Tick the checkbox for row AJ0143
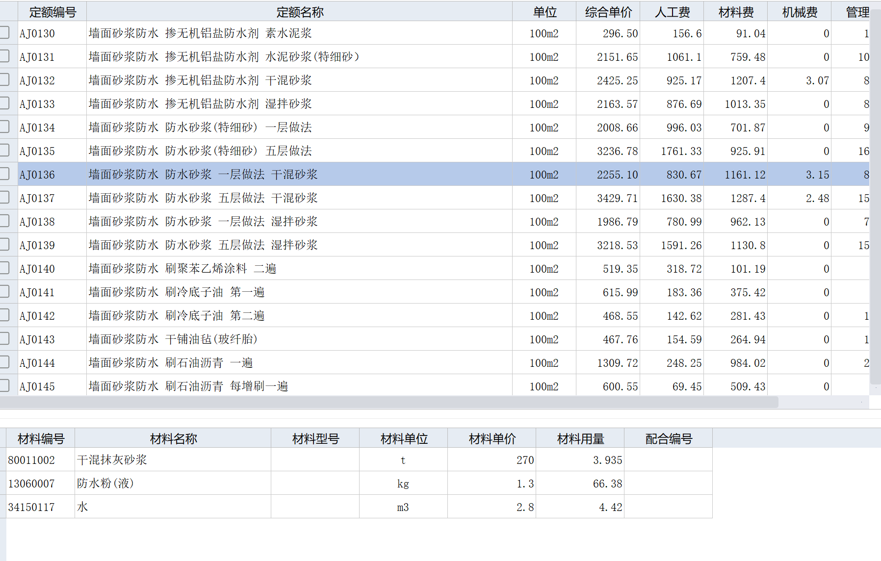This screenshot has width=881, height=561. pos(4,339)
